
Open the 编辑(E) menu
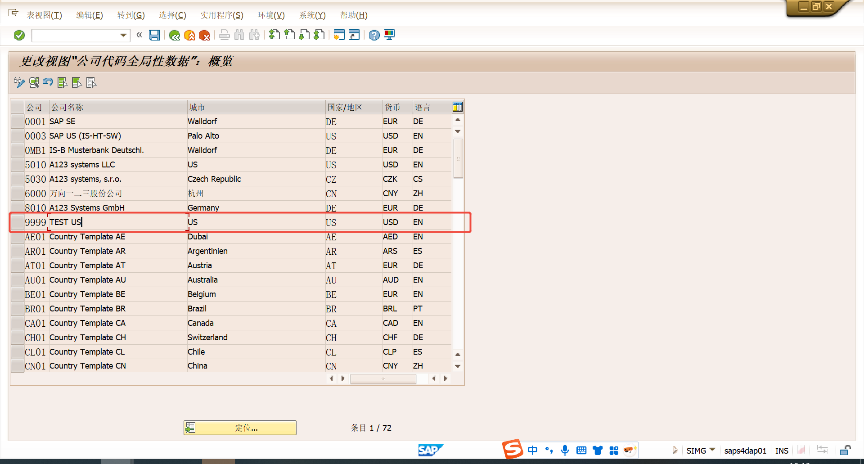pyautogui.click(x=89, y=15)
